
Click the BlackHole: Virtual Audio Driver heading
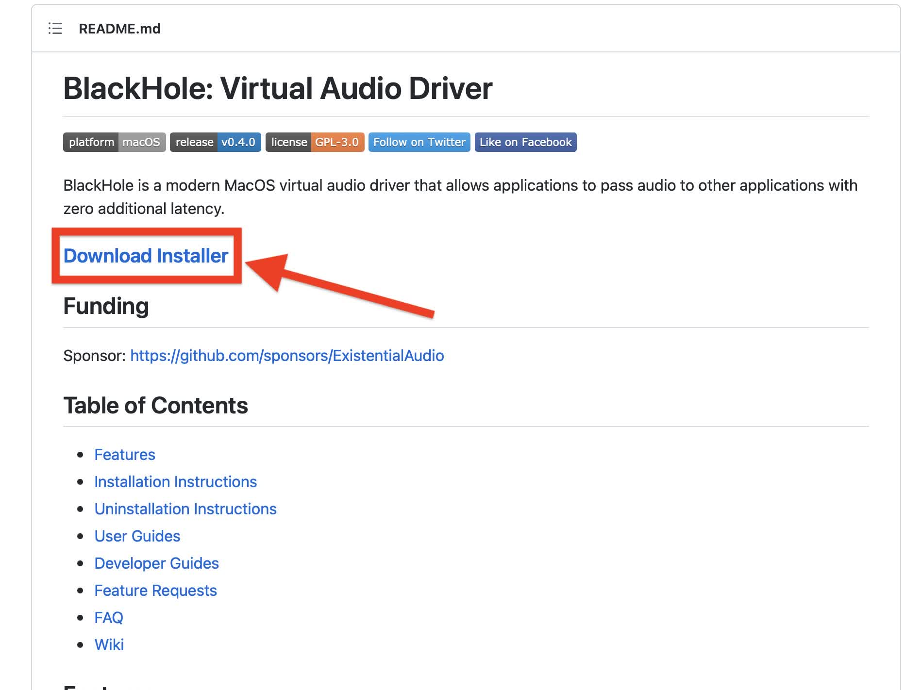tap(278, 88)
